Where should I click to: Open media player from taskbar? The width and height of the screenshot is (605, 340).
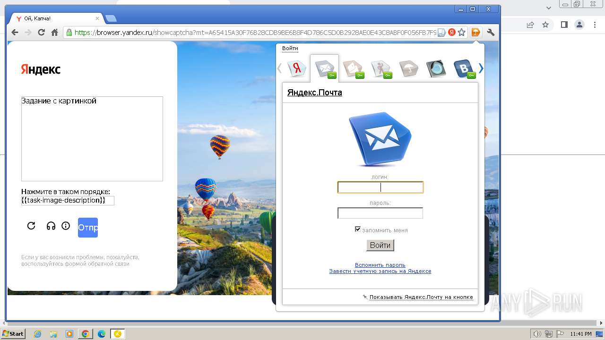pos(69,334)
